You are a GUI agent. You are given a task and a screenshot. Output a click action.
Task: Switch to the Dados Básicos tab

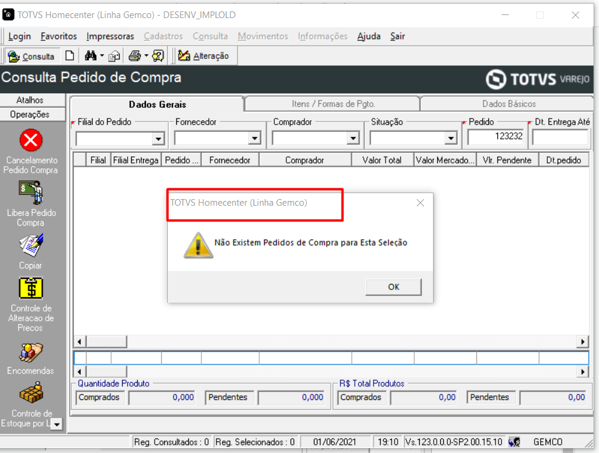(508, 103)
